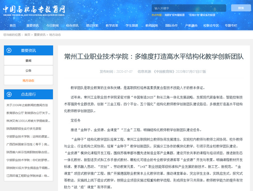Select the 地方动态 sidebar tab
Screen dimensions: 253x191
(x=28, y=81)
